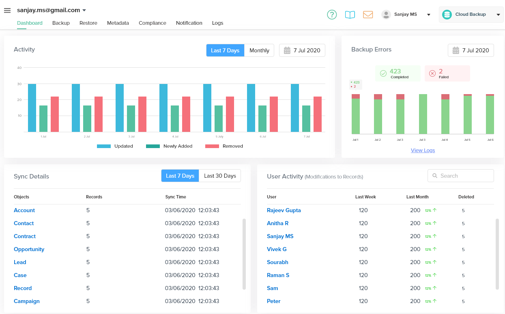Expand the Cloud Backup dropdown arrow
505x314 pixels.
[x=498, y=15]
